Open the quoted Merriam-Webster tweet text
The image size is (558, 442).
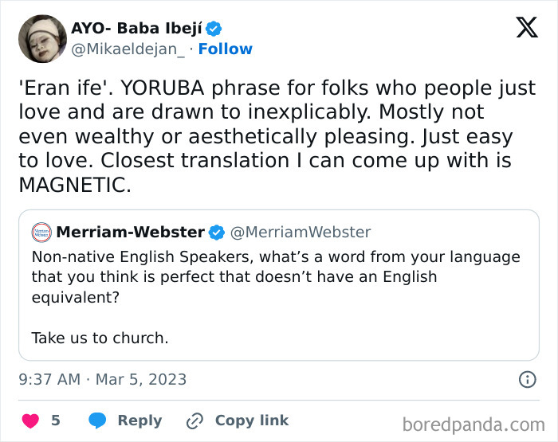pyautogui.click(x=276, y=277)
